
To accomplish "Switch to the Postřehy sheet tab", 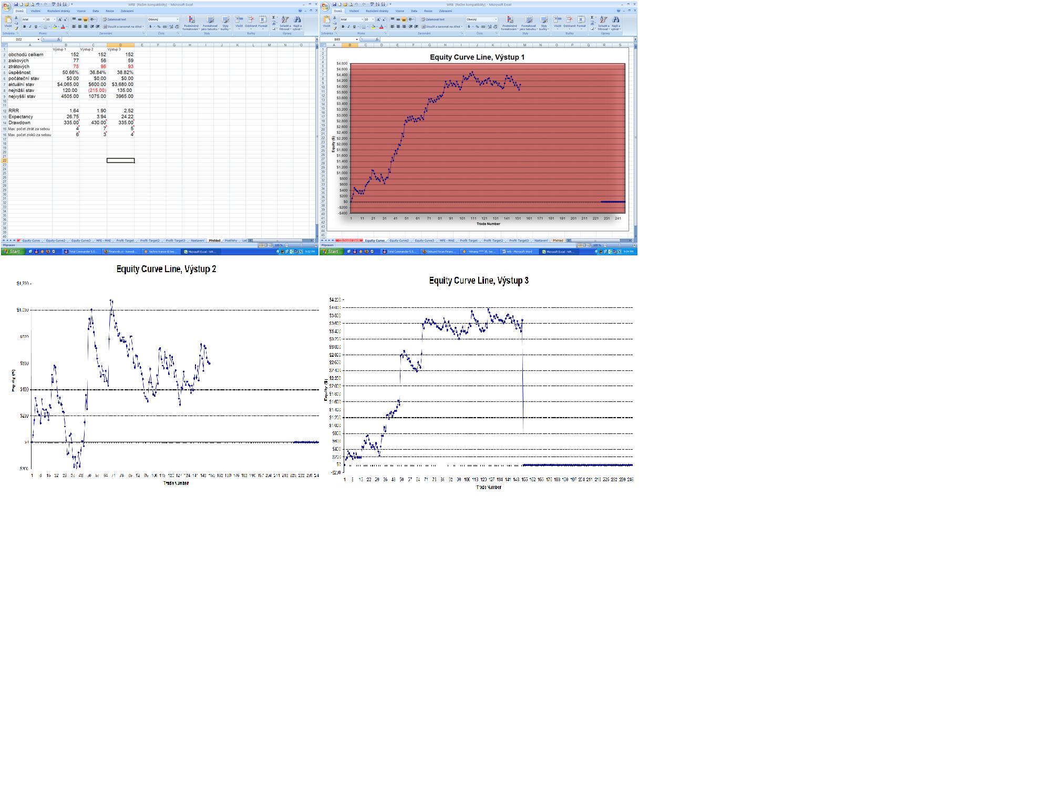I will (231, 241).
